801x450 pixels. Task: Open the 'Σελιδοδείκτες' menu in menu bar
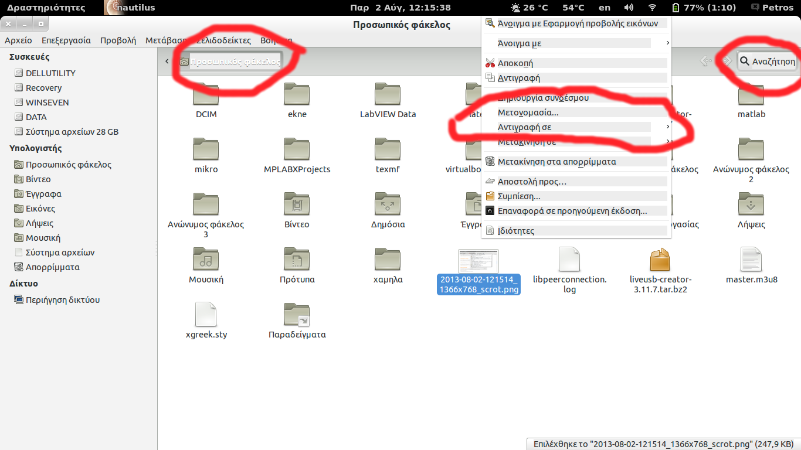coord(223,40)
